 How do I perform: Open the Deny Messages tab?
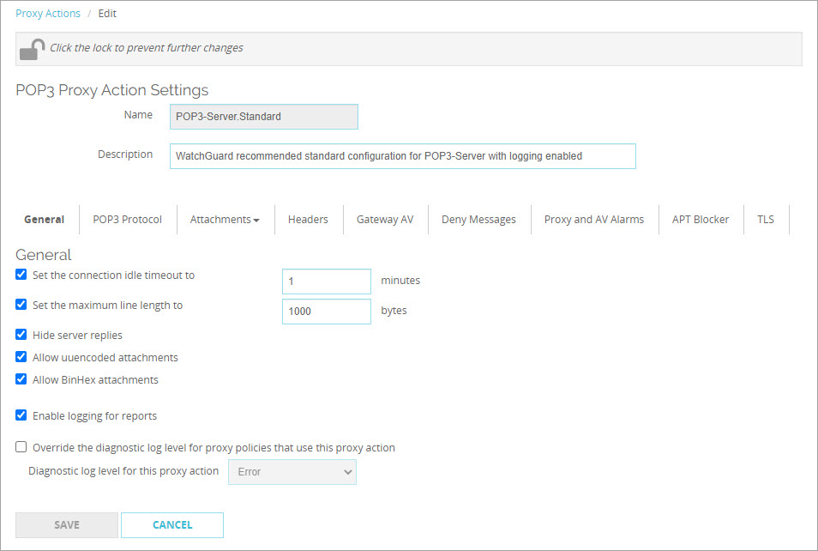pos(478,220)
